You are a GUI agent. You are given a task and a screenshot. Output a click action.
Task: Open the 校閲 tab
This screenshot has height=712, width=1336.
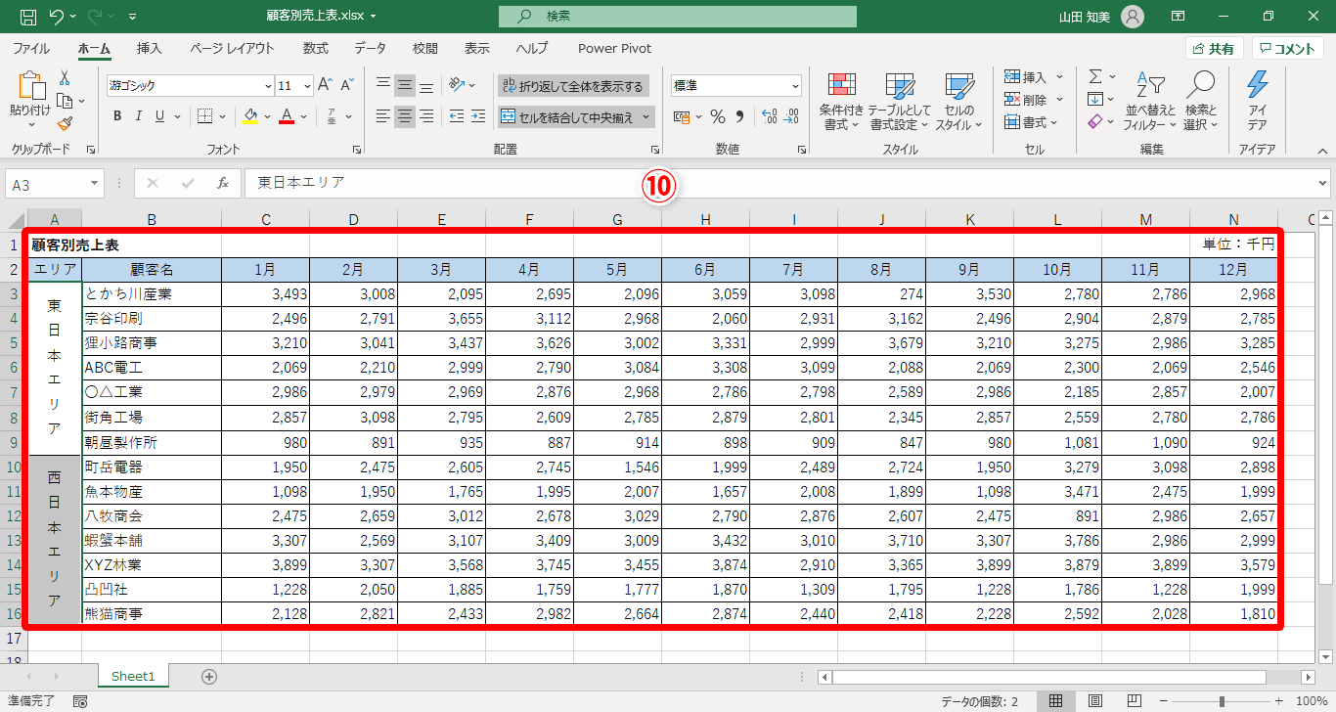coord(424,48)
